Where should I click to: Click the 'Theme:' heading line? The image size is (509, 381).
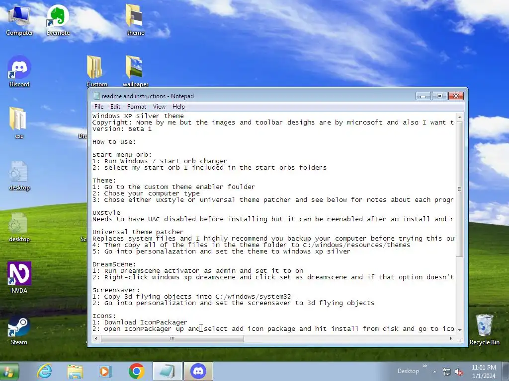(x=104, y=181)
